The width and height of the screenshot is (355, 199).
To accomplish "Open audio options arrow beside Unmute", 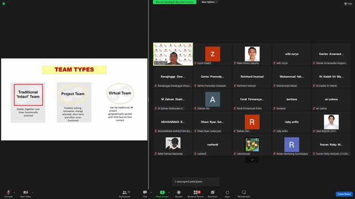I will pyautogui.click(x=14, y=192).
